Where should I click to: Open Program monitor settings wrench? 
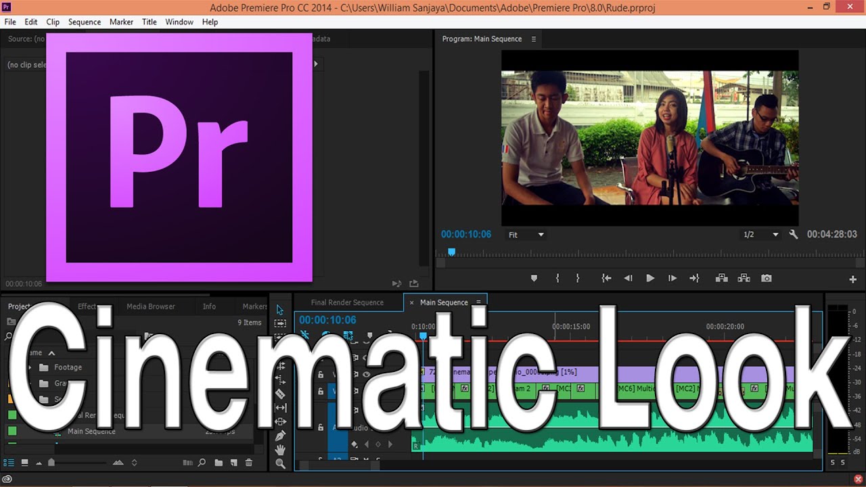point(794,234)
